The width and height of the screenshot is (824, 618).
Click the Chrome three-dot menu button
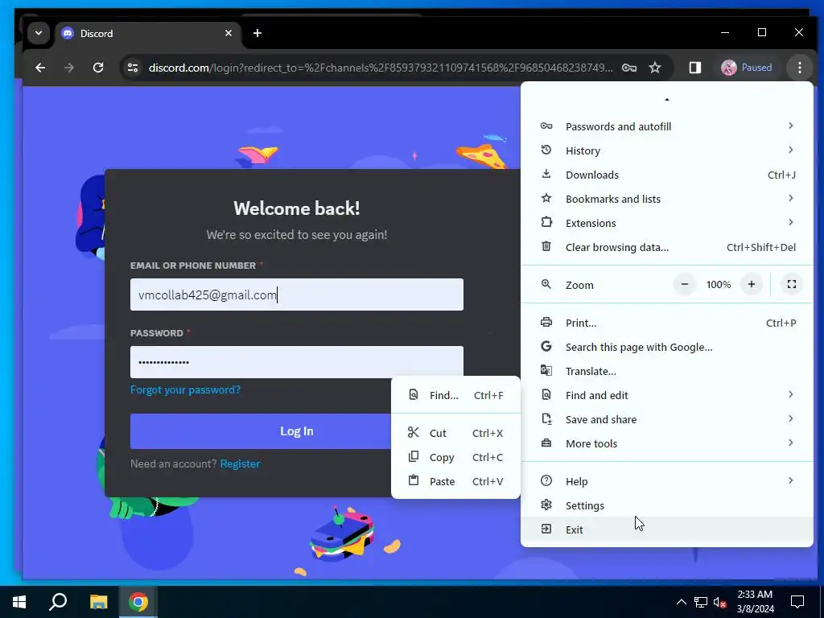tap(799, 68)
